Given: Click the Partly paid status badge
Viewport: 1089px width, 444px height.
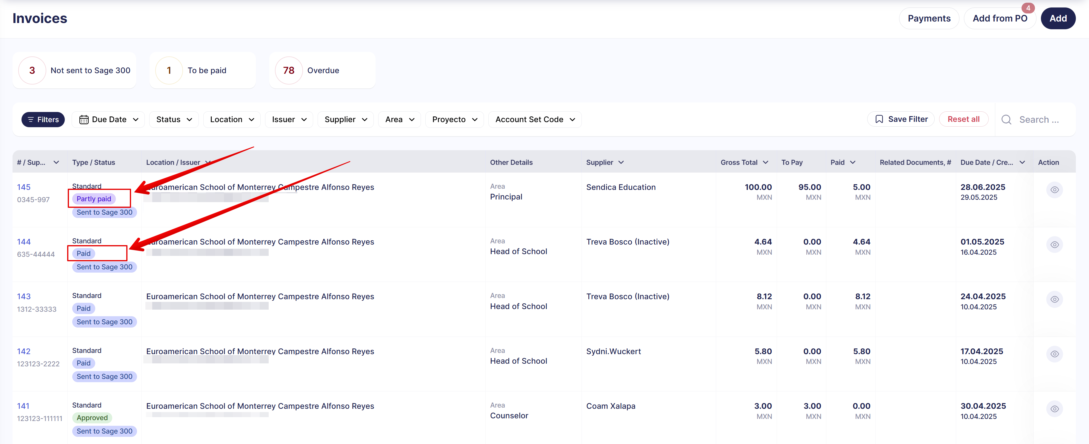Looking at the screenshot, I should tap(94, 199).
